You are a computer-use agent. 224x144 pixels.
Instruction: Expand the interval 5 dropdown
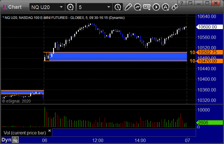pos(109,7)
